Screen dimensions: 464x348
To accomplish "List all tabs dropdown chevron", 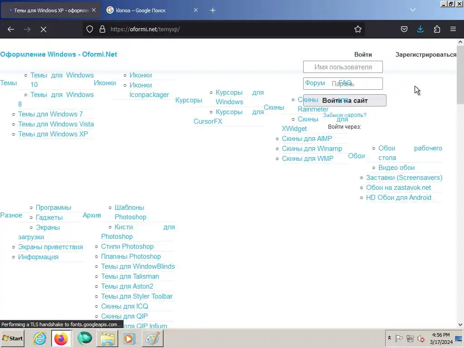I will click(413, 10).
